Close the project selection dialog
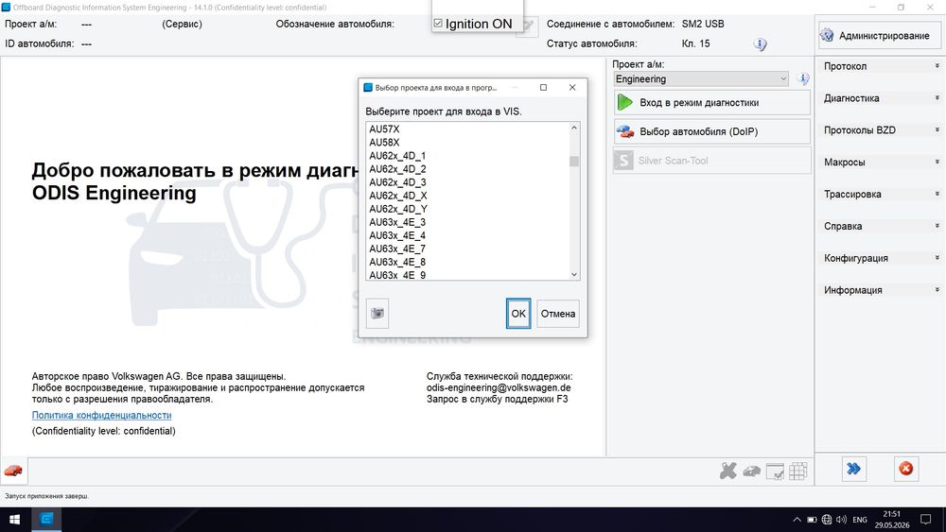 tap(572, 87)
